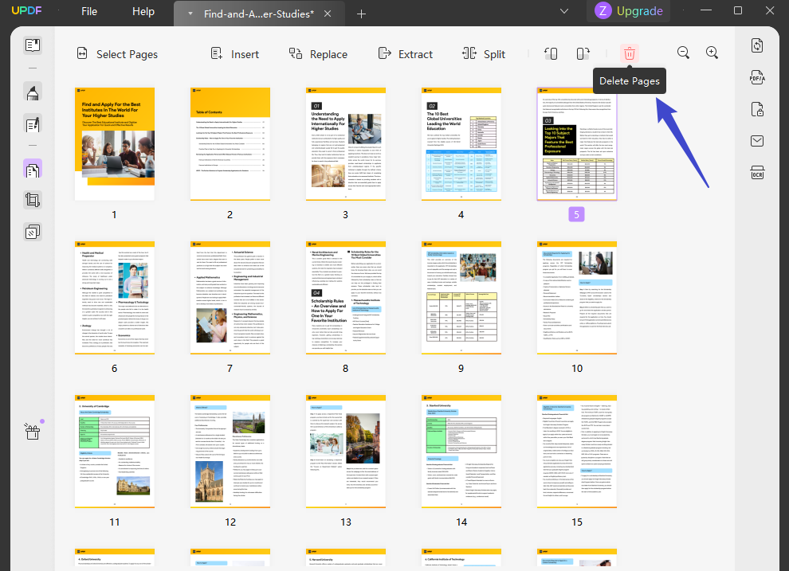Zoom out the page thumbnails
The height and width of the screenshot is (571, 789).
pos(683,53)
